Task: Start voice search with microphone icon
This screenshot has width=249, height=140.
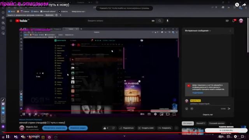Action: [x=167, y=21]
